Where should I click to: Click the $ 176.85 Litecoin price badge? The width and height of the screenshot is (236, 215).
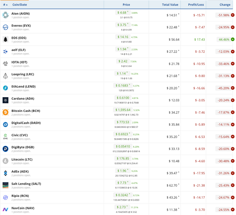[x=123, y=158]
